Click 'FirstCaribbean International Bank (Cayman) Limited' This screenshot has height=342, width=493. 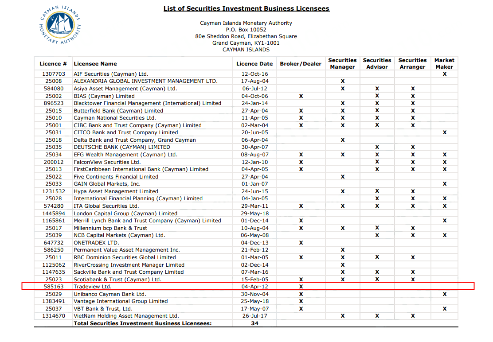point(141,169)
